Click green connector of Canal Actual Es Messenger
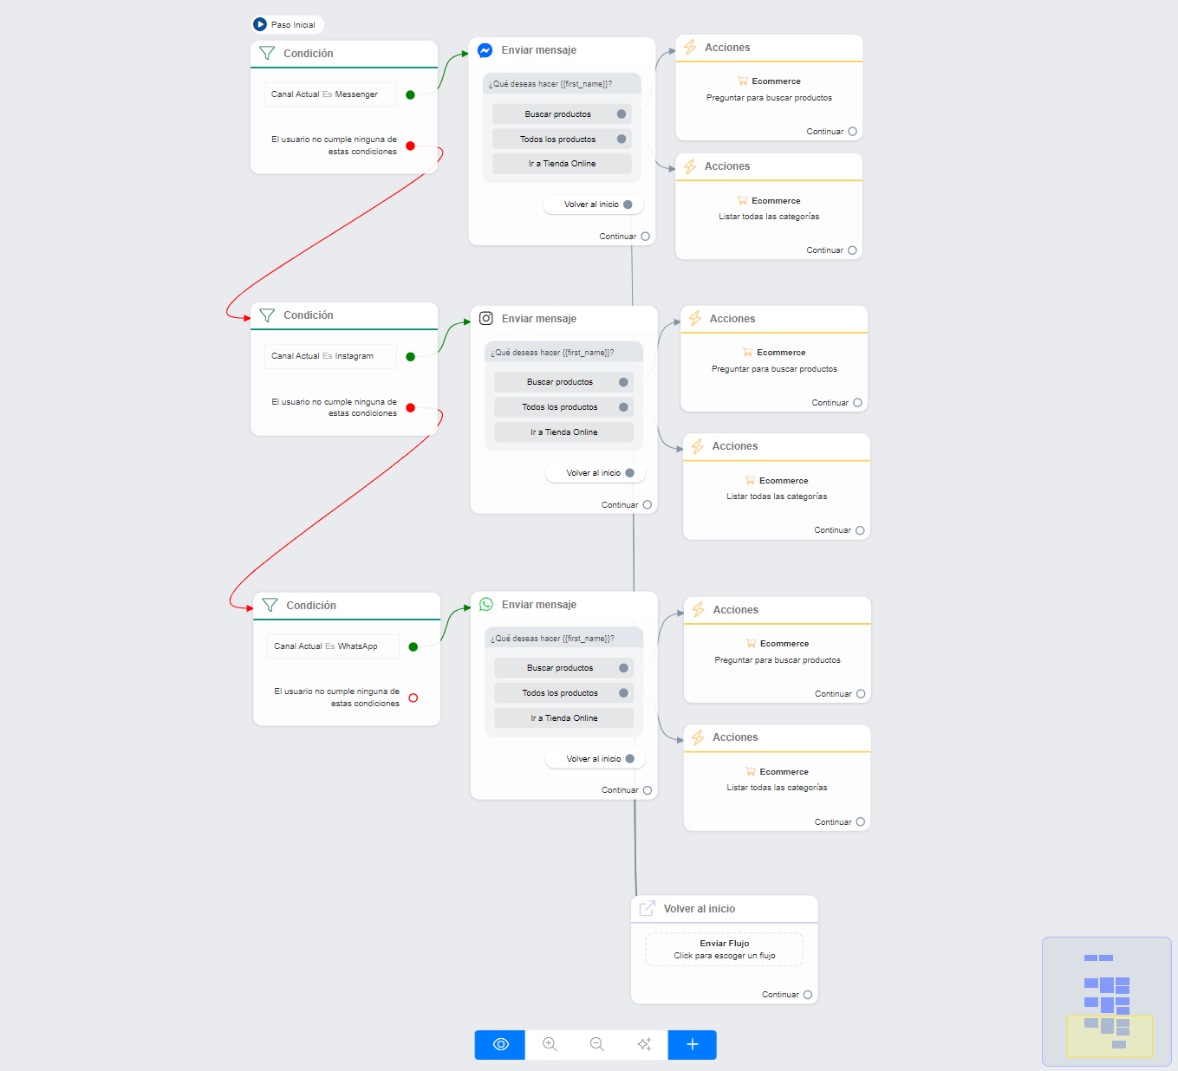The height and width of the screenshot is (1071, 1178). pos(410,94)
